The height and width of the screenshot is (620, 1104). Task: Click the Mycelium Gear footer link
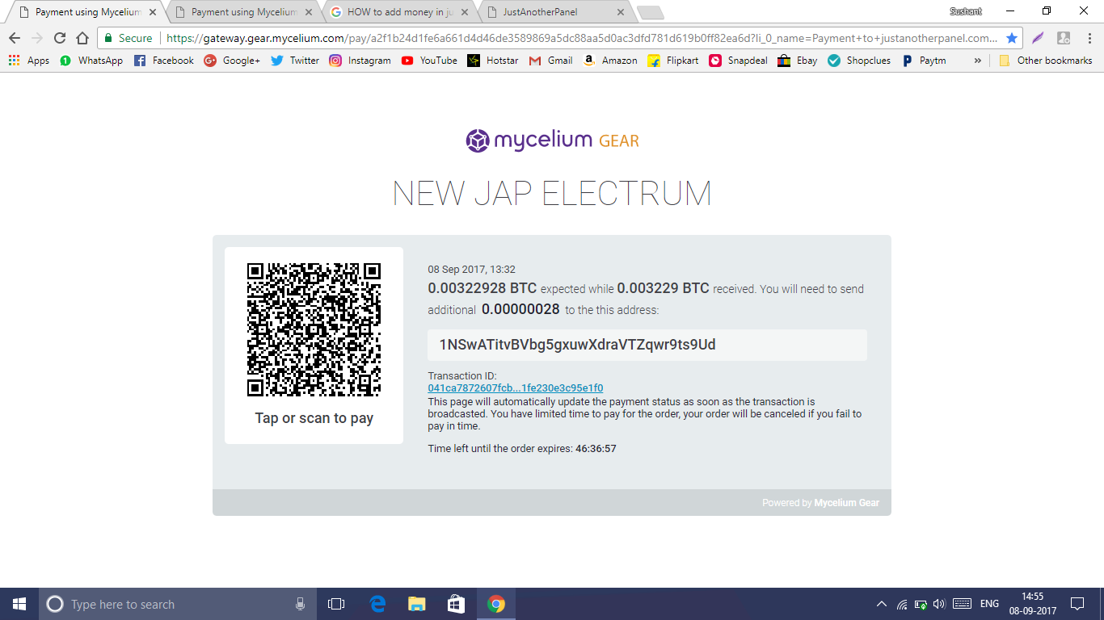tap(846, 503)
